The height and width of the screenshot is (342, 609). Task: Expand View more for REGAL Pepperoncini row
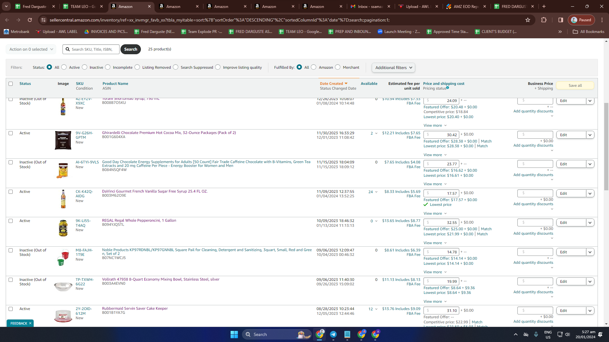click(x=435, y=243)
